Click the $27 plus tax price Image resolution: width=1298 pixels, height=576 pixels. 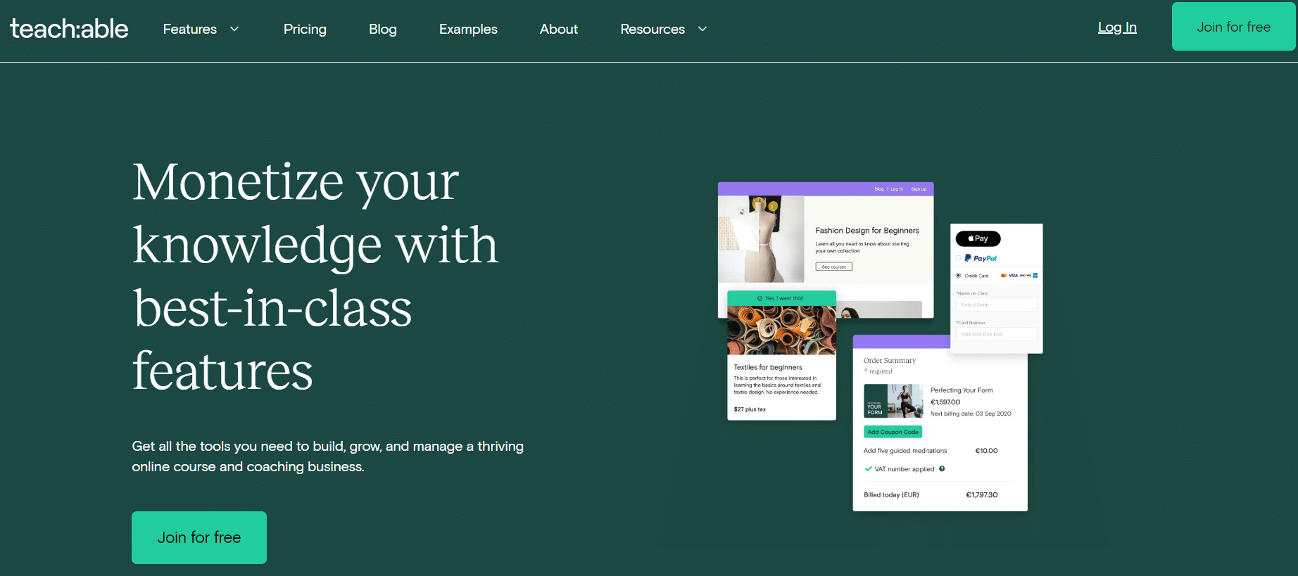tap(750, 409)
